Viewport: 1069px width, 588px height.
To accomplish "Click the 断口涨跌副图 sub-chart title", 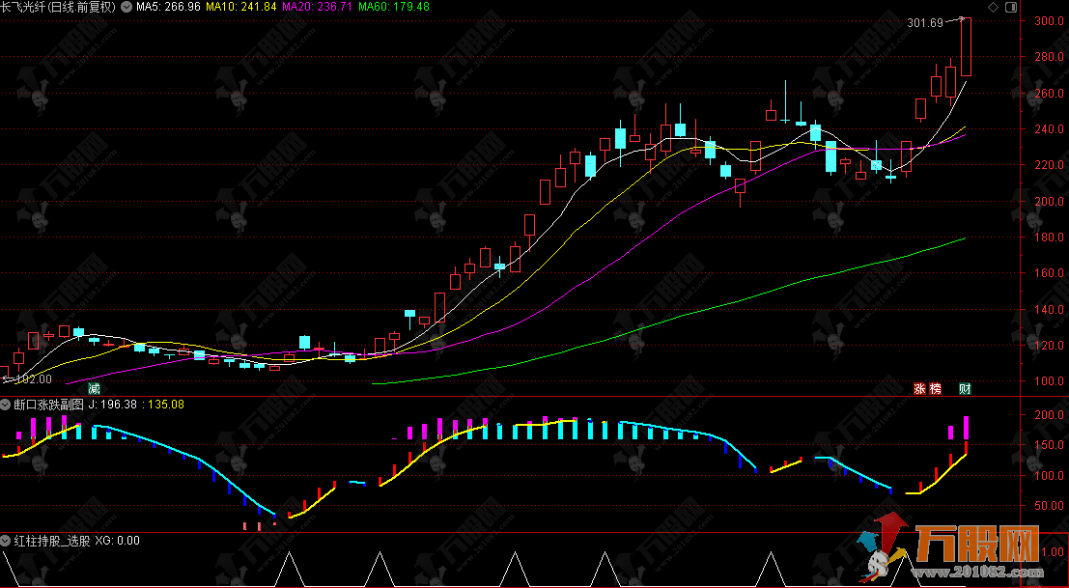I will (48, 405).
